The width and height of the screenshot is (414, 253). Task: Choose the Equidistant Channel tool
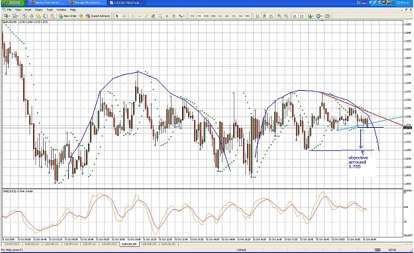pyautogui.click(x=153, y=16)
